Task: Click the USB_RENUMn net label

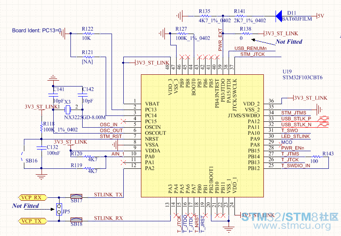Action: tap(250, 48)
